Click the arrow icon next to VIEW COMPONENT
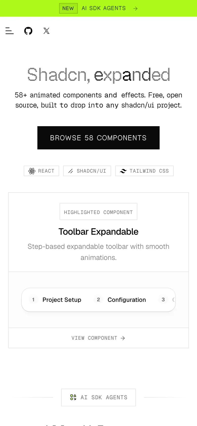This screenshot has width=197, height=426. point(123,338)
